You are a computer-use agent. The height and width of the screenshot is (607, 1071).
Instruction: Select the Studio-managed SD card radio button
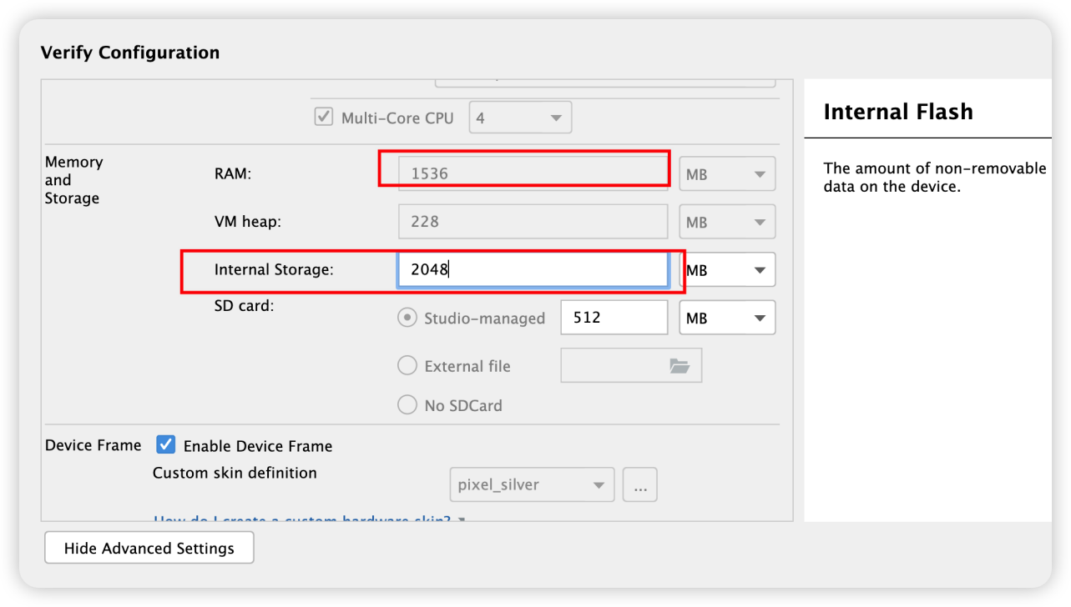407,318
